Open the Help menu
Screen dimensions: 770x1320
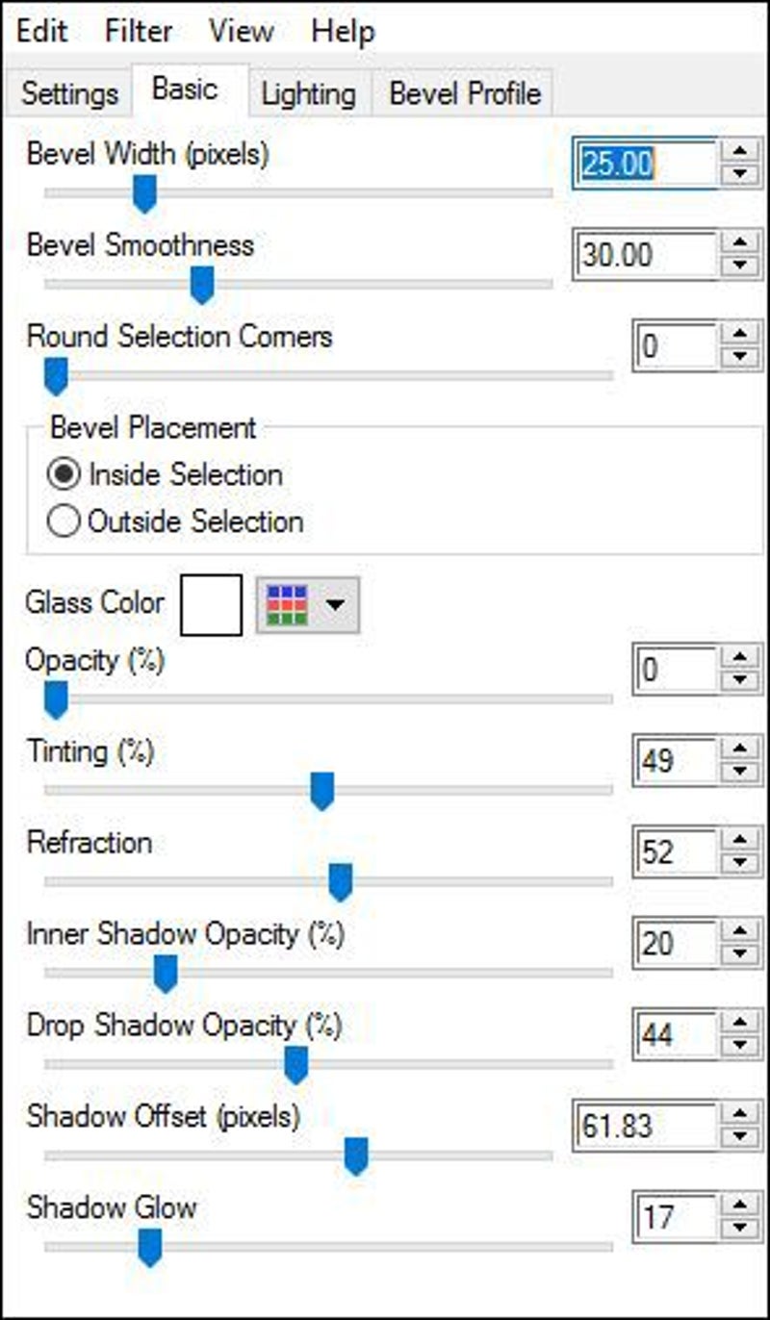pyautogui.click(x=343, y=31)
